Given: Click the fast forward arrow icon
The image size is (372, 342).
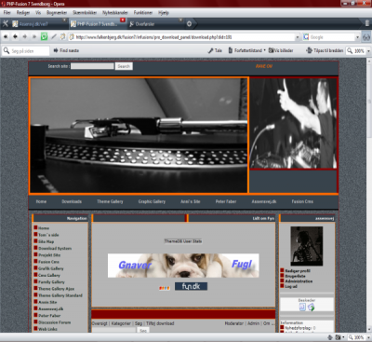Looking at the screenshot, I should click(x=34, y=36).
